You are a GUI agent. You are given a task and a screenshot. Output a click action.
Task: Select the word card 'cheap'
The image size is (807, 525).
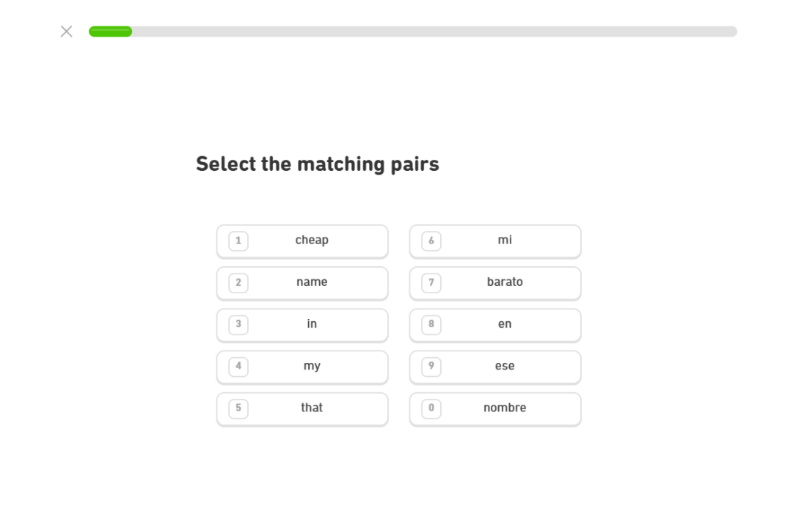302,241
